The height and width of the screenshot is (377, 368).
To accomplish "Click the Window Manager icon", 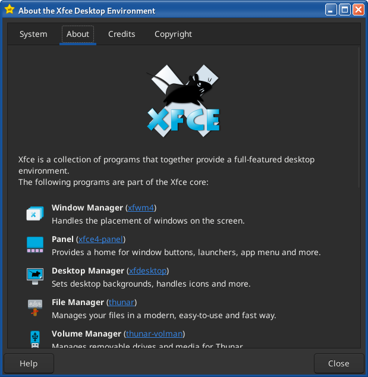I will pyautogui.click(x=35, y=213).
